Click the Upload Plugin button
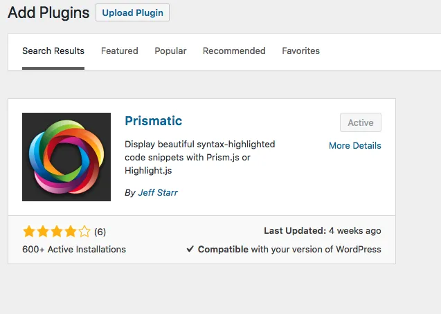Viewport: 441px width, 314px height. click(132, 12)
